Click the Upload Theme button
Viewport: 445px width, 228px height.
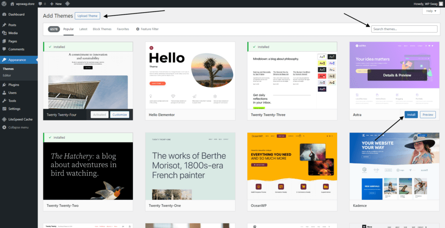coord(87,16)
